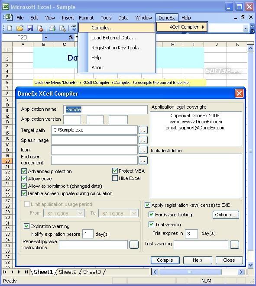Toggle the Advanced protection checkbox

point(24,171)
